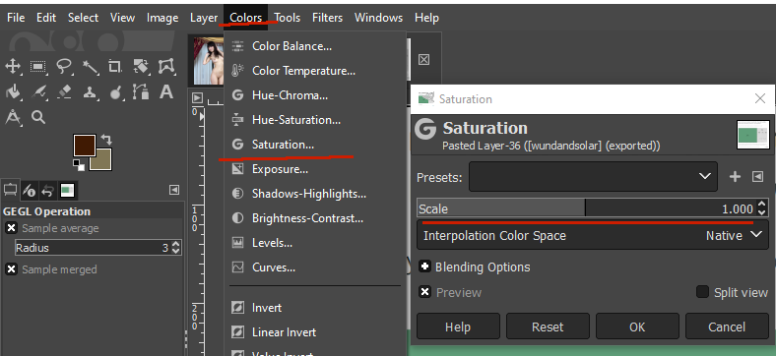The image size is (776, 356).
Task: Select the Text tool
Action: tap(166, 92)
